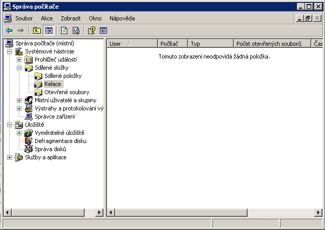Expand Výstrahy a protokolování node
The height and width of the screenshot is (230, 325).
click(19, 108)
